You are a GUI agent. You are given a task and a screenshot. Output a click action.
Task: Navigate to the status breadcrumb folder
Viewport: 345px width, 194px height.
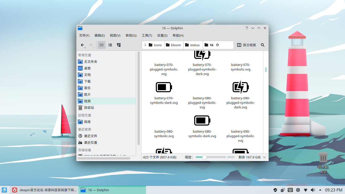tap(193, 45)
